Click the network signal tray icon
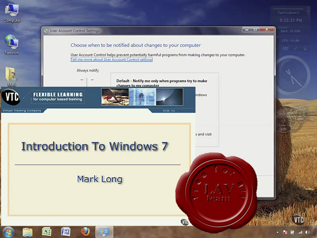 (x=301, y=232)
